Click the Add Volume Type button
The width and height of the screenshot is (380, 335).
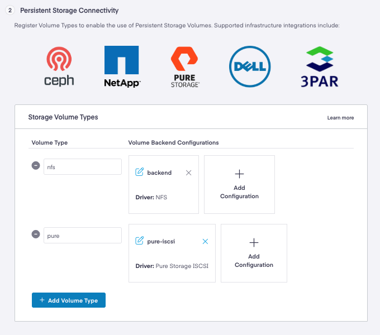(69, 300)
